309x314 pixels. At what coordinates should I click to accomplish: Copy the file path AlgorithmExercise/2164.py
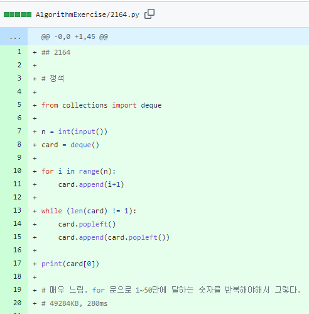149,14
